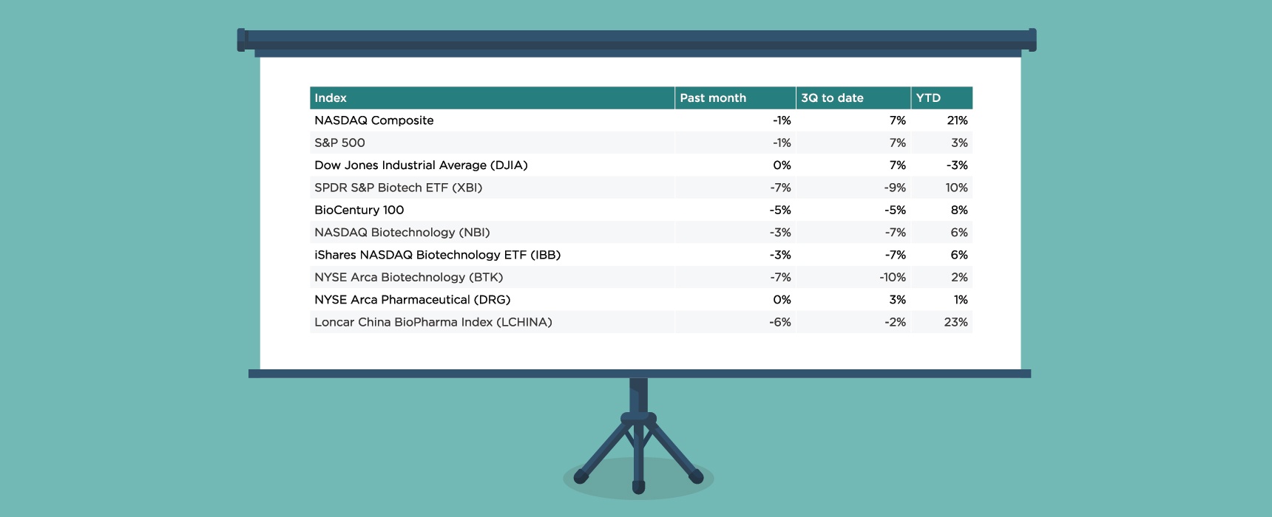Viewport: 1272px width, 517px height.
Task: Select iShares NASDAQ Biotechnology ETF (IBB) label
Action: pos(438,255)
